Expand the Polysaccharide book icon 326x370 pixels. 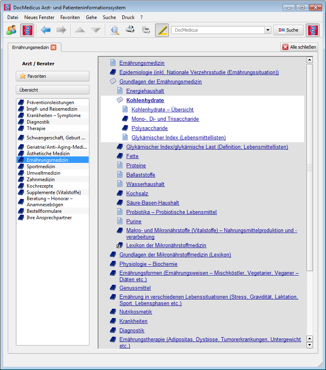point(125,128)
